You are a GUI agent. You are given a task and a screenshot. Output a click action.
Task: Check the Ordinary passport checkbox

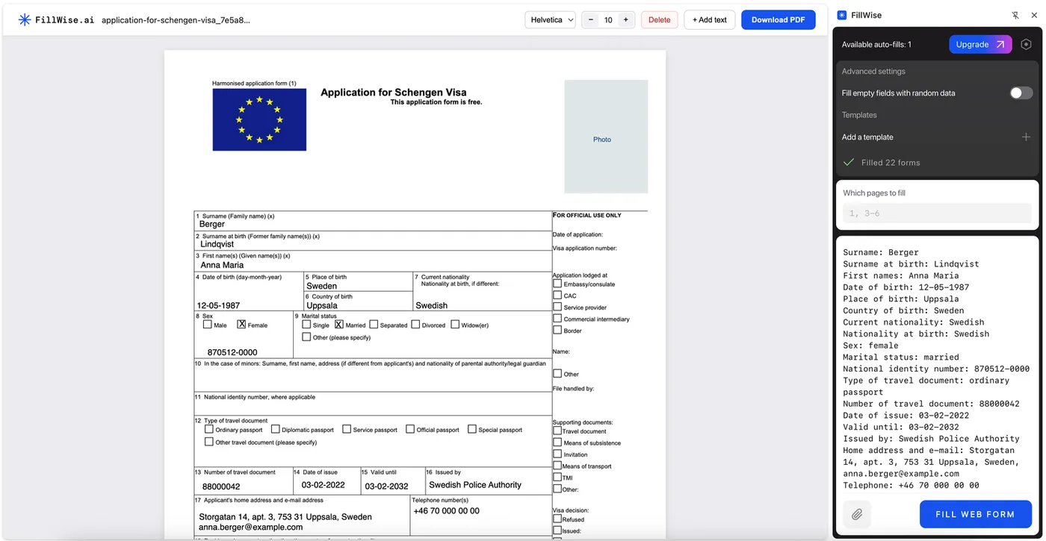click(x=209, y=429)
